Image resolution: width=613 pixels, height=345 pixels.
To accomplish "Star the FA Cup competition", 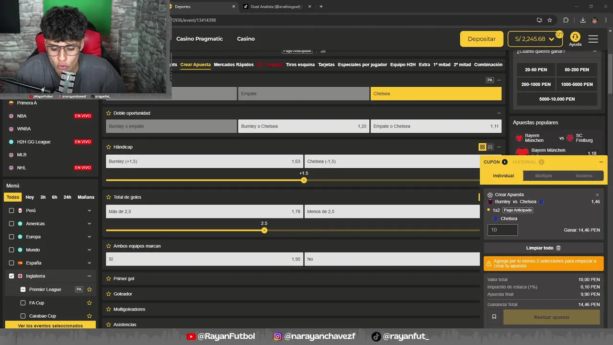I will coord(89,303).
